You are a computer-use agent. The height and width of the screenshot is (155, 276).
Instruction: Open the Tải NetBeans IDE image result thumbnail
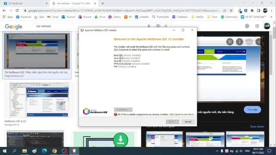point(37,51)
